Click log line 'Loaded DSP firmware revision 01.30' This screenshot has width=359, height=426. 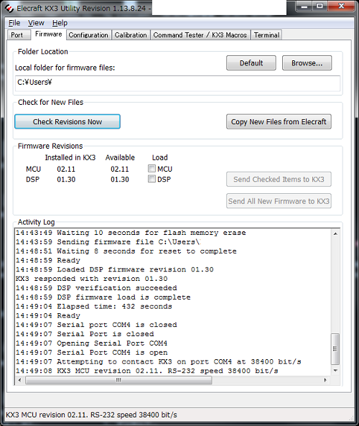pos(115,269)
